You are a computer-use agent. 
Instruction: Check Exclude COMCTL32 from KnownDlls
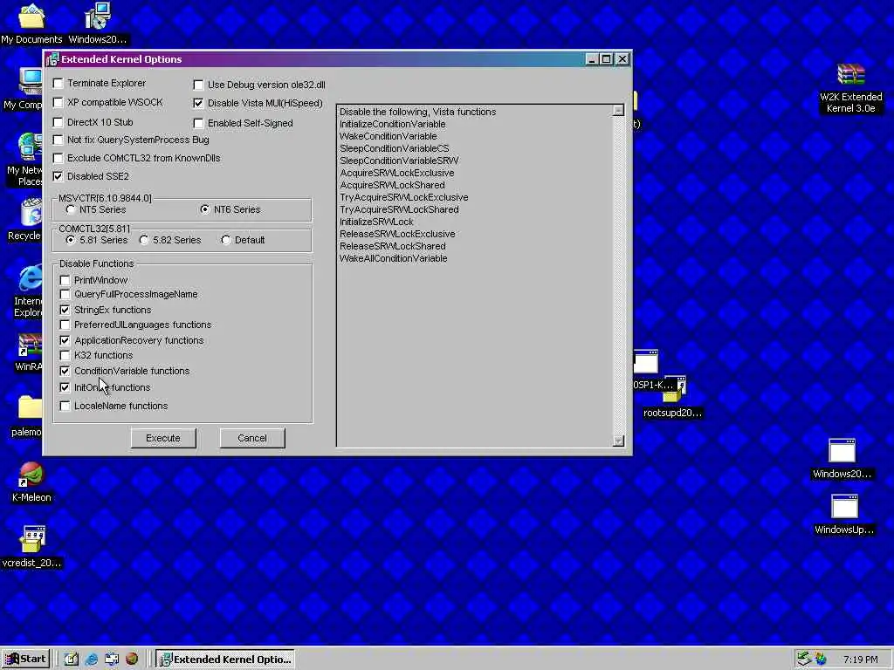coord(58,159)
